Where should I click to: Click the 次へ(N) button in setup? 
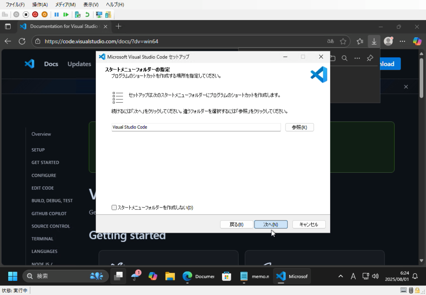click(x=271, y=224)
